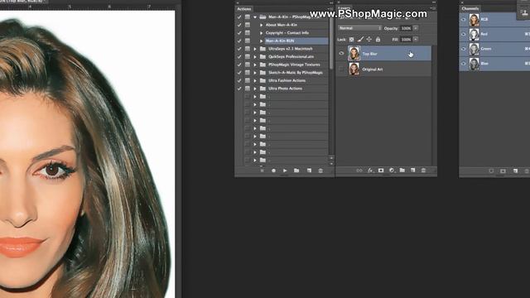The width and height of the screenshot is (530, 298).
Task: Uncheck Man-A-Kin RUN action checkmark
Action: pos(239,41)
